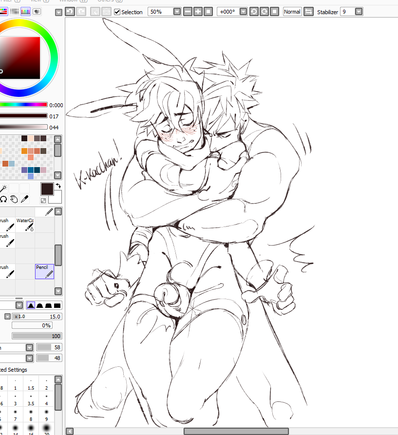The width and height of the screenshot is (398, 435).
Task: Toggle the scratchpad panel icon
Action: [37, 11]
